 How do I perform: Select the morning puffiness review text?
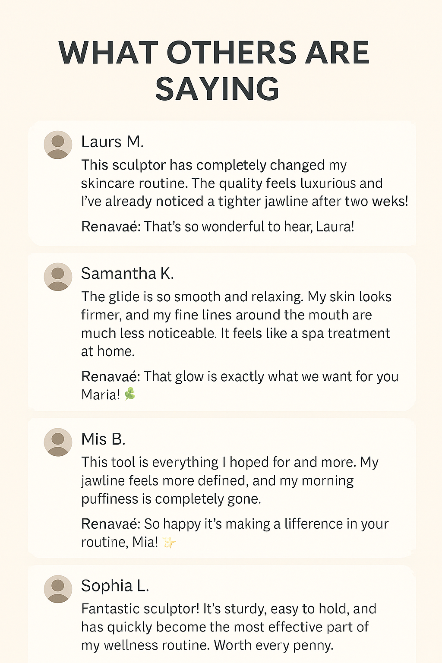pos(230,480)
